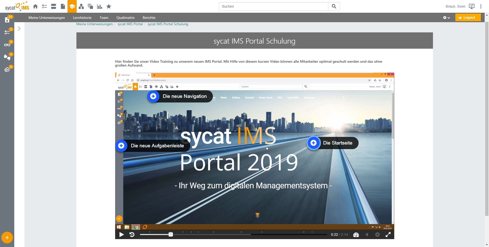This screenshot has width=489, height=247.
Task: Click the 0:22 / 2:14 time display
Action: click(339, 235)
